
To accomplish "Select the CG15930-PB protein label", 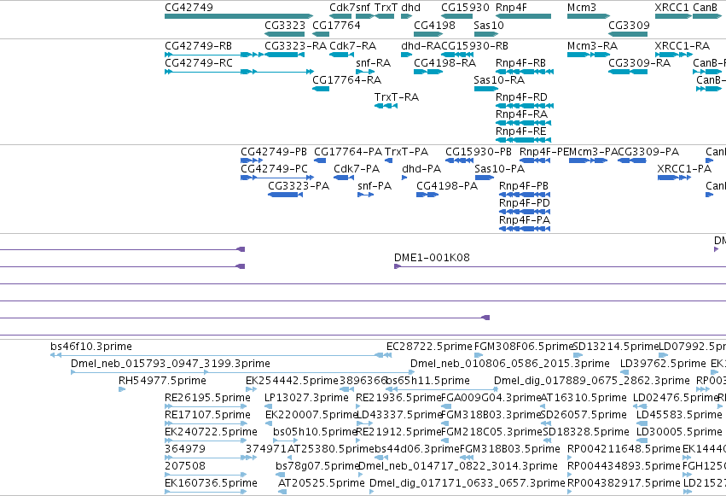I will click(479, 152).
